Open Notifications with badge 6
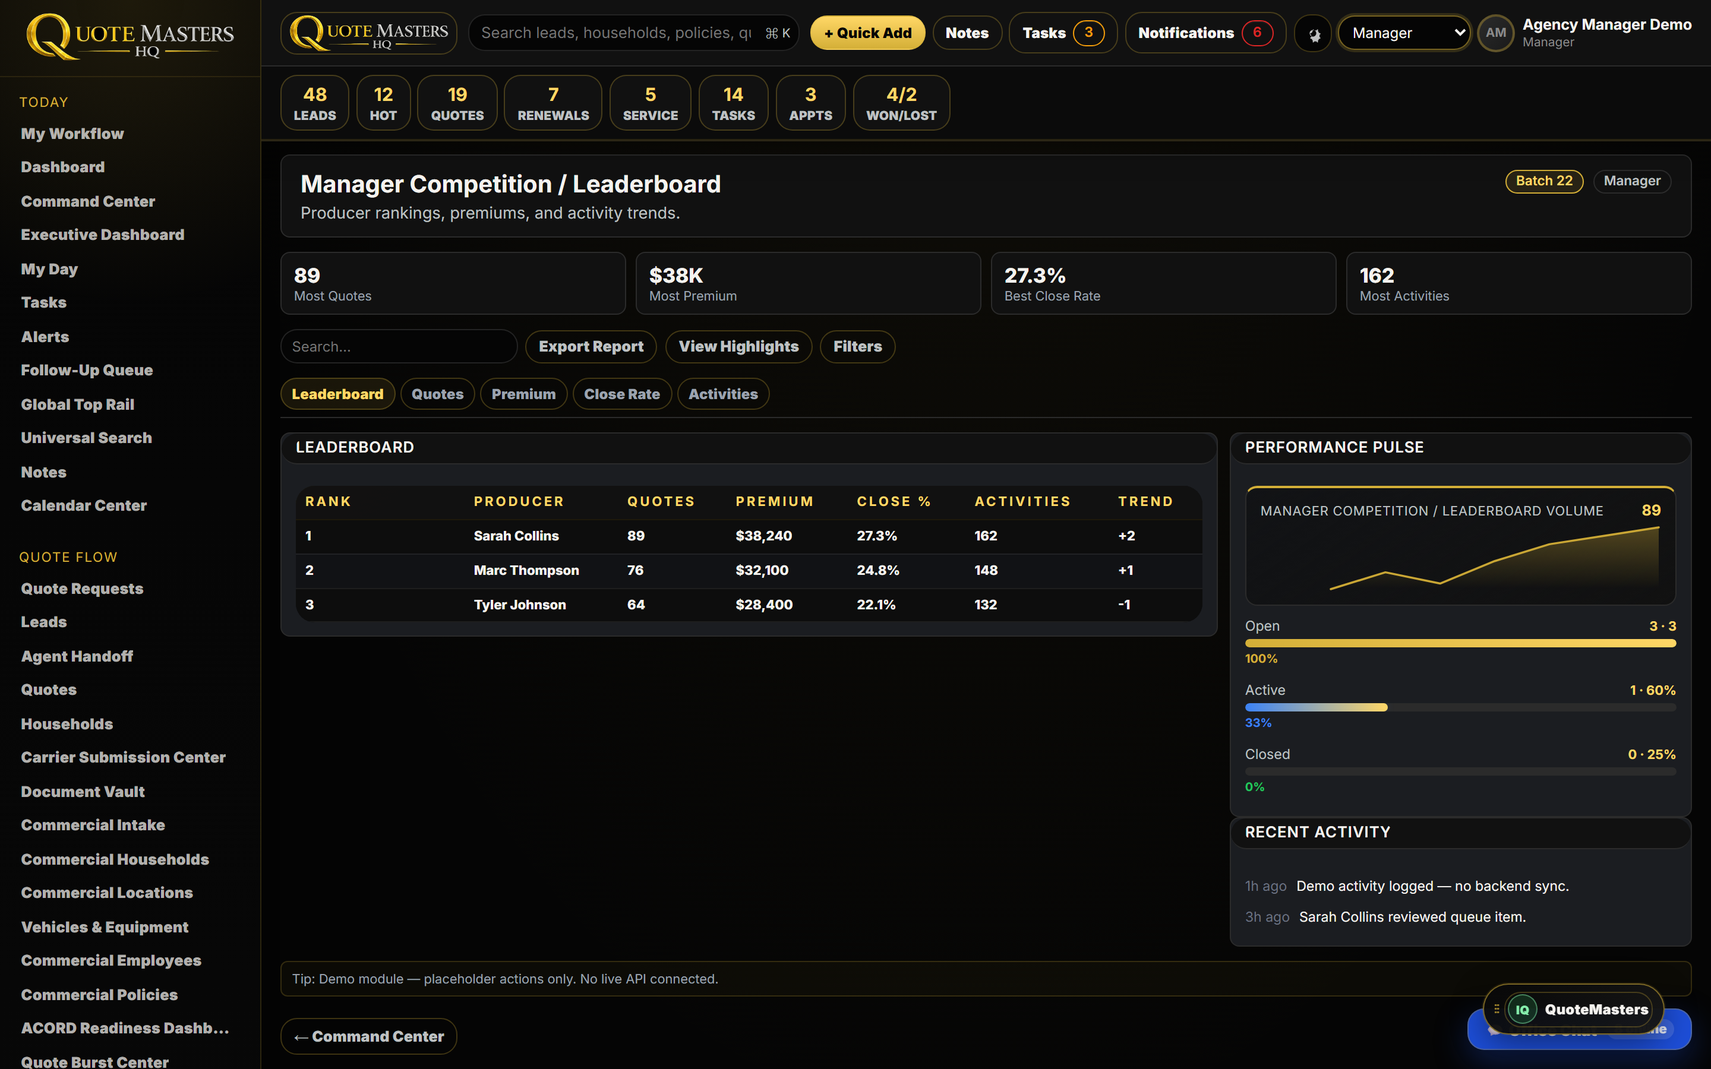This screenshot has width=1711, height=1069. [x=1205, y=33]
